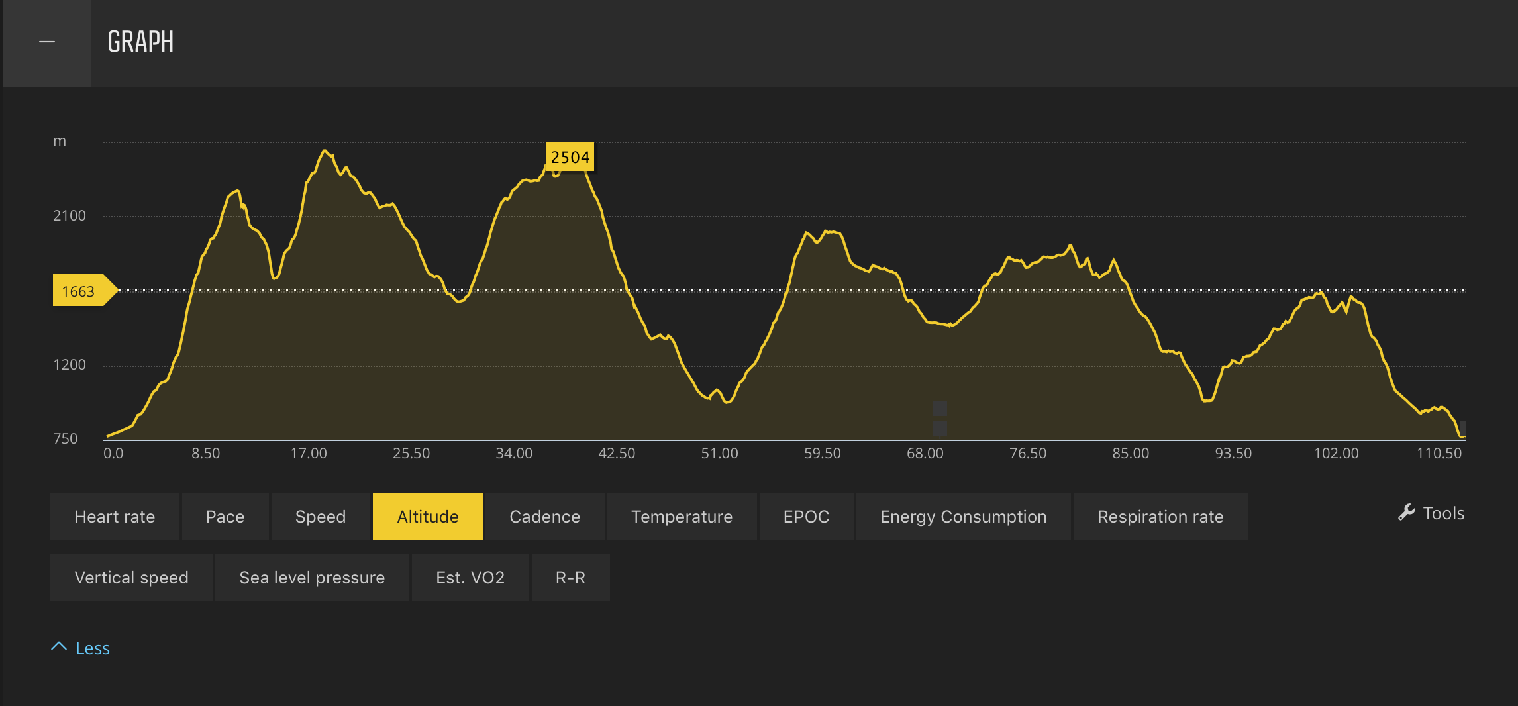Screen dimensions: 1518x706
Task: Collapse graph options with Less chevron
Action: click(81, 648)
